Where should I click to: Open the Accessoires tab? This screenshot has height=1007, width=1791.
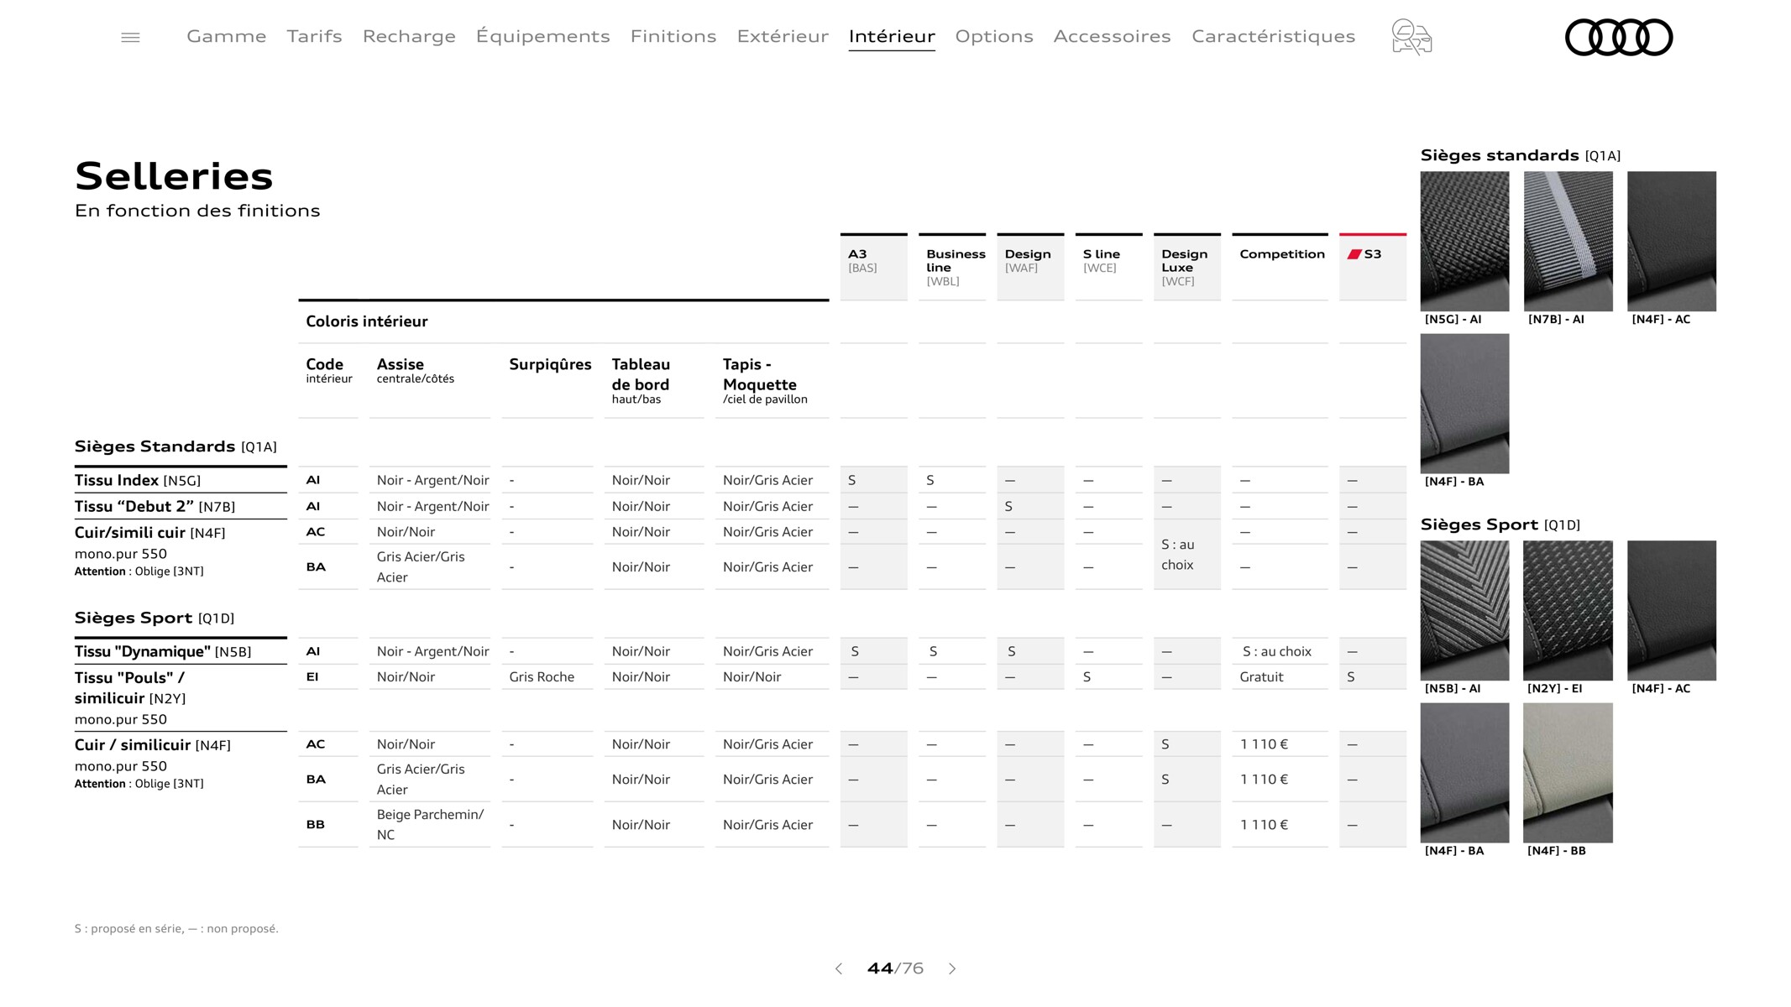(1112, 36)
